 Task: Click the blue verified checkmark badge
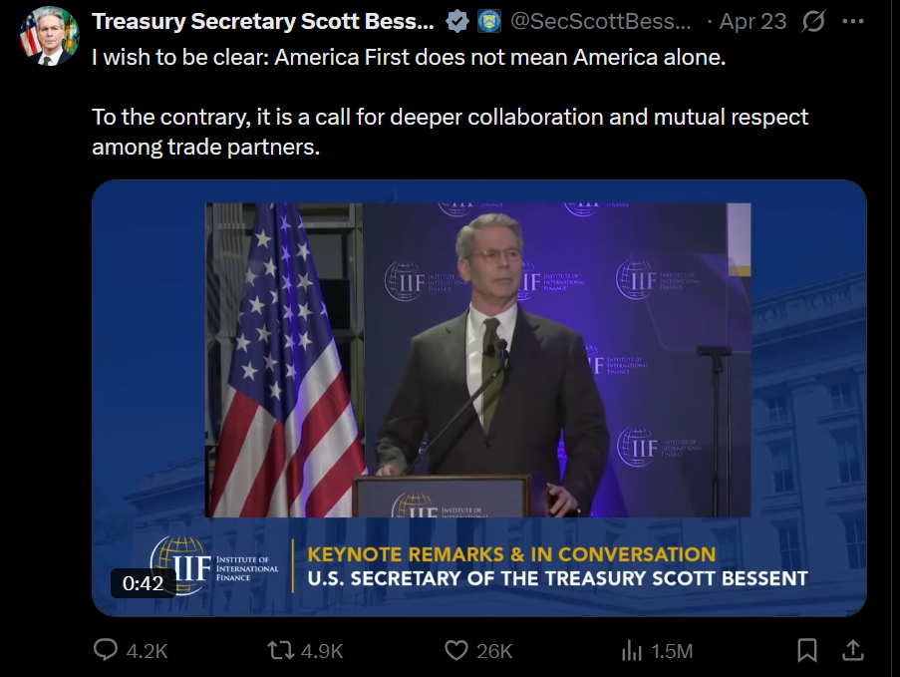tap(457, 22)
